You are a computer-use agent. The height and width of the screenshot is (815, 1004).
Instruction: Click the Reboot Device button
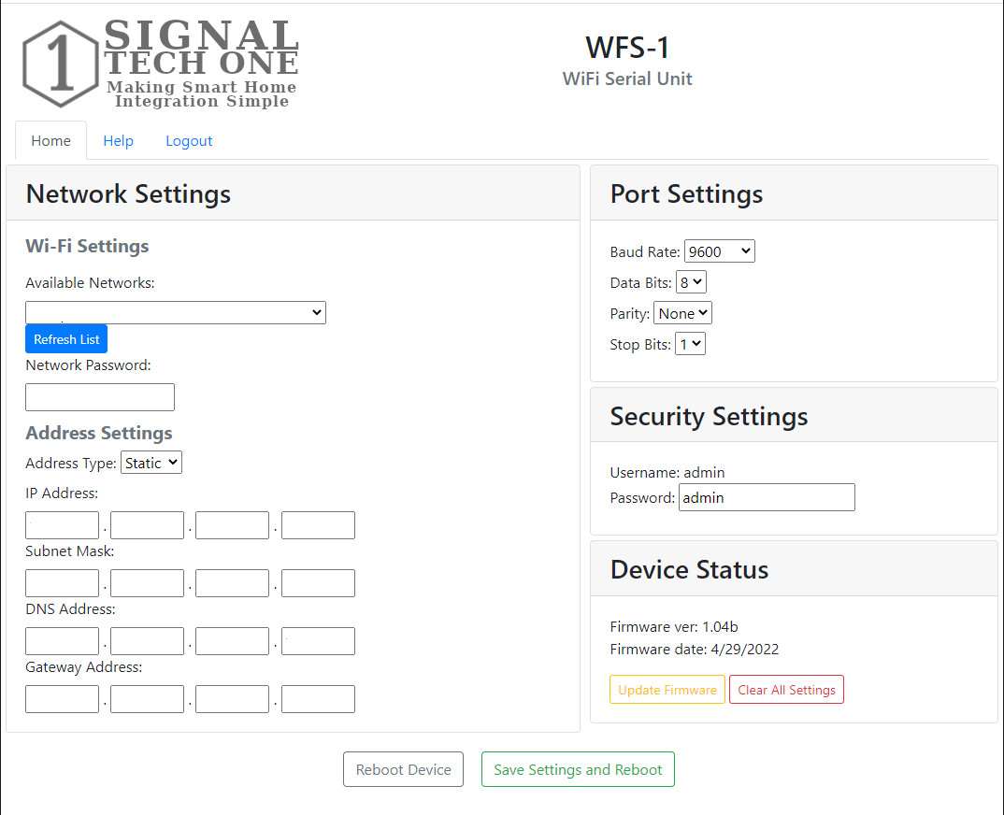403,769
